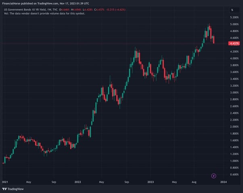Click the 2021 label on time axis
The image size is (243, 193).
tap(5, 182)
